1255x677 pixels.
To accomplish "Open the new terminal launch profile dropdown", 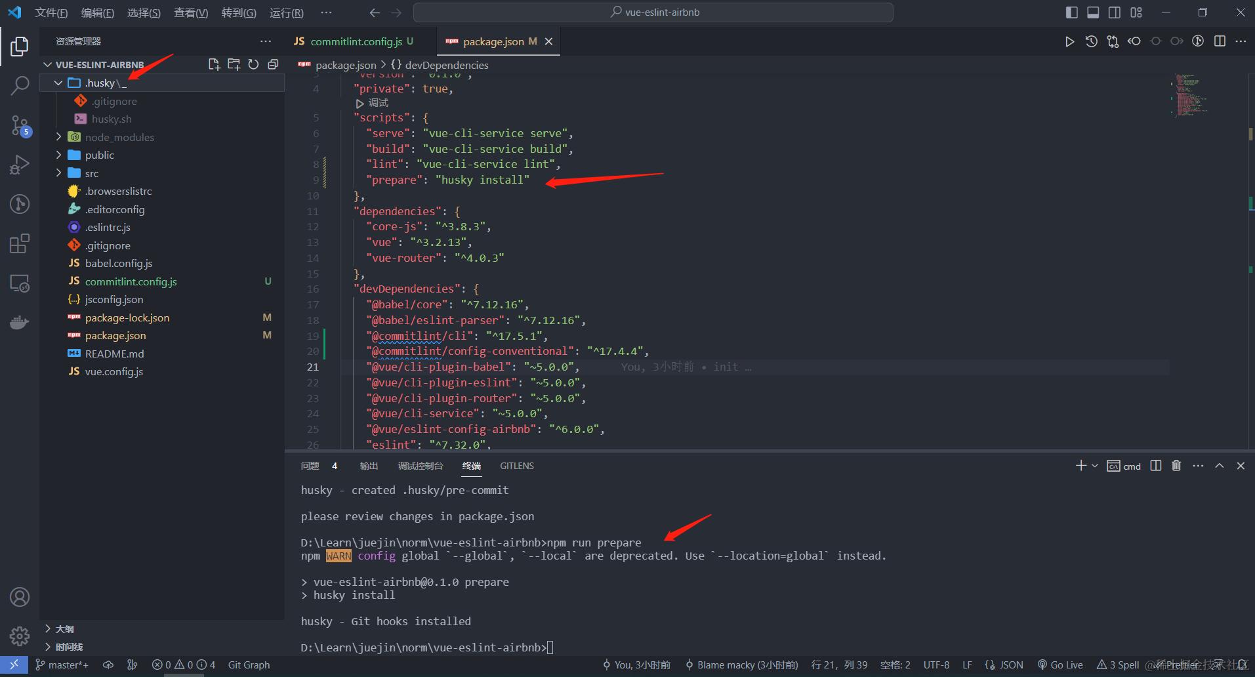I will [x=1095, y=466].
